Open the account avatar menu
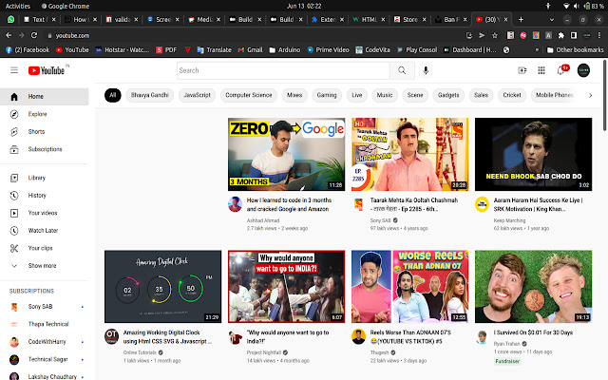Screen dimensions: 608x380 [x=583, y=70]
